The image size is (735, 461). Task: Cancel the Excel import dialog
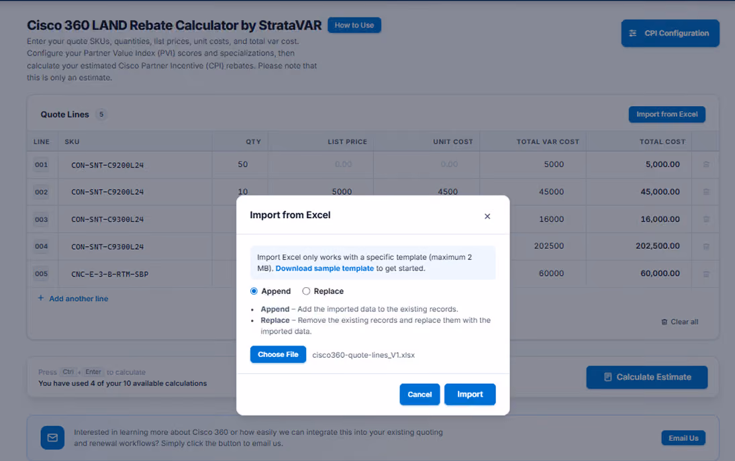[420, 394]
